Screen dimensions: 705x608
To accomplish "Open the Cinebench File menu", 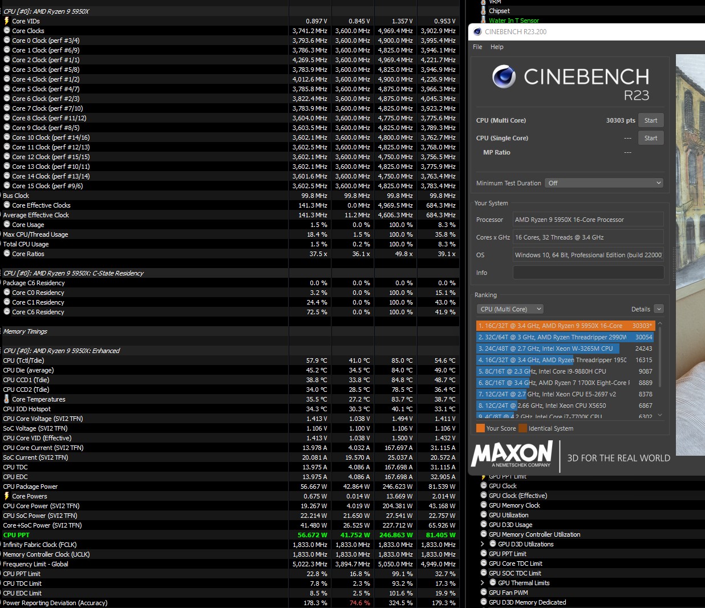I will click(x=477, y=47).
